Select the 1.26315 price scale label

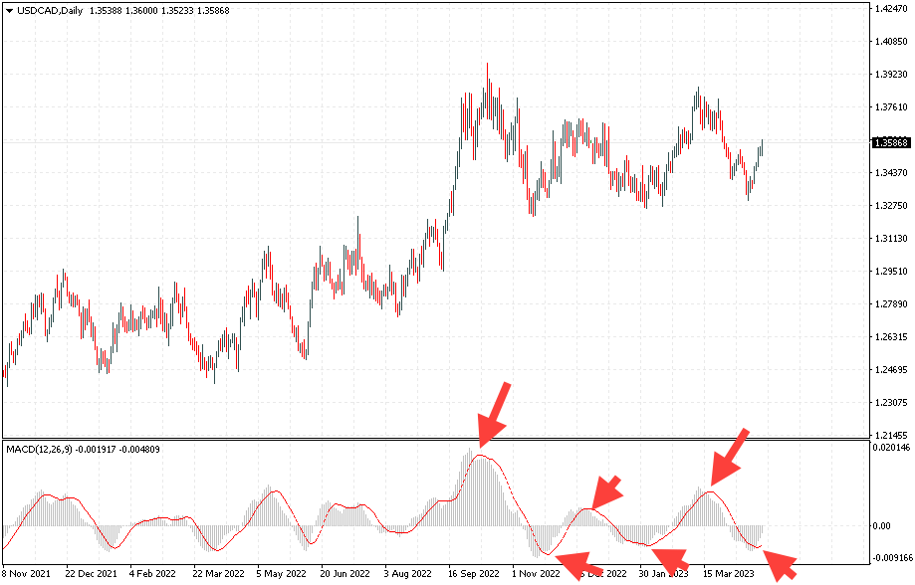coord(892,336)
